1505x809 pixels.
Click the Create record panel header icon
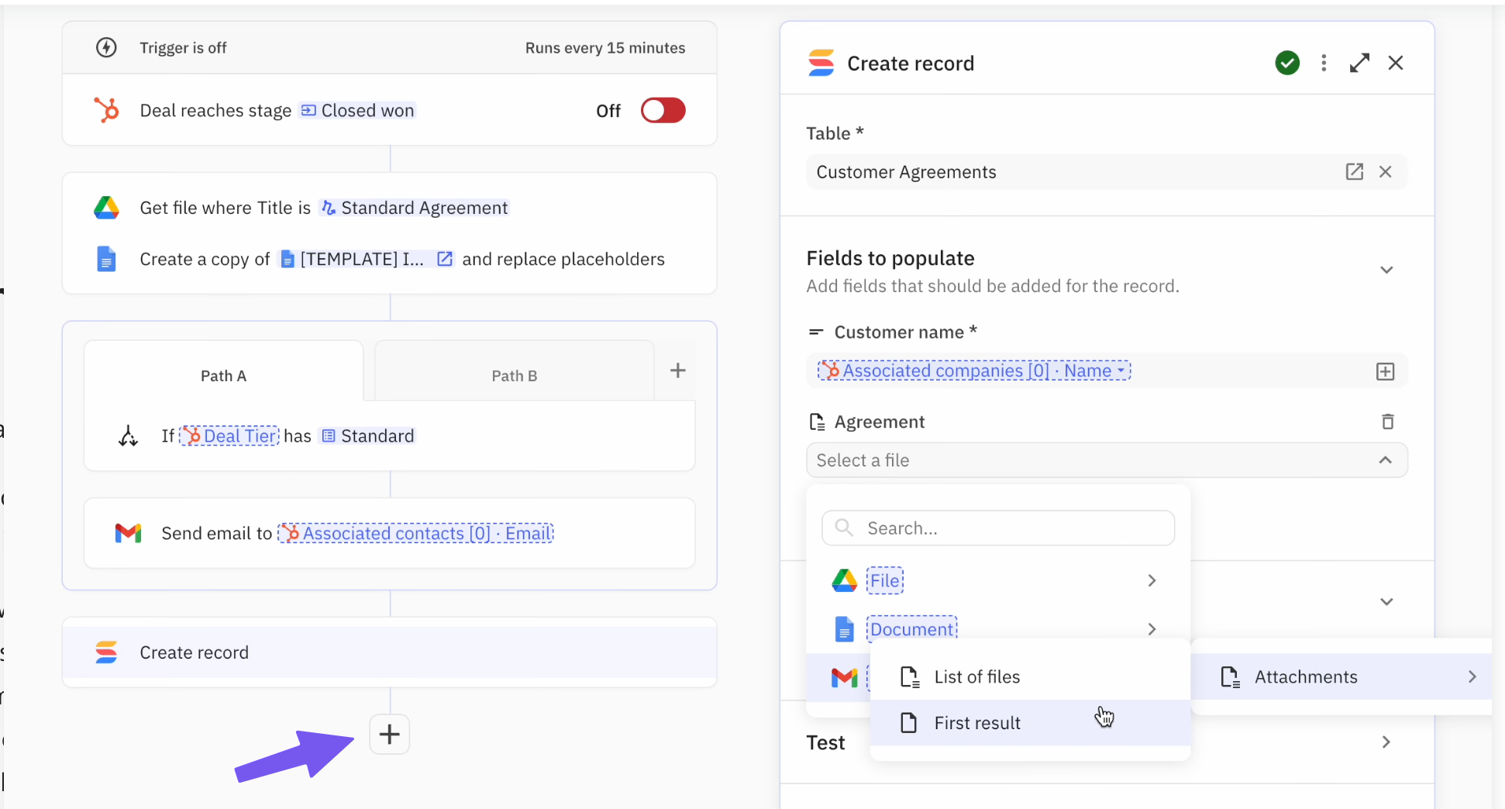point(821,63)
